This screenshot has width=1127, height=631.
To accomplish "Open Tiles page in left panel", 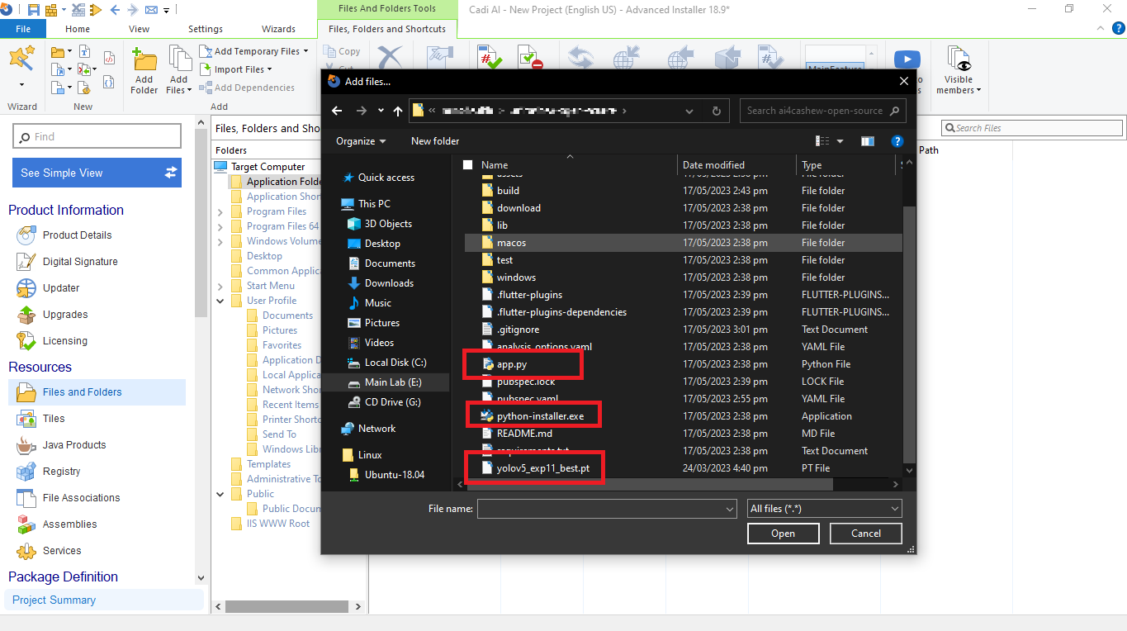I will coord(54,419).
